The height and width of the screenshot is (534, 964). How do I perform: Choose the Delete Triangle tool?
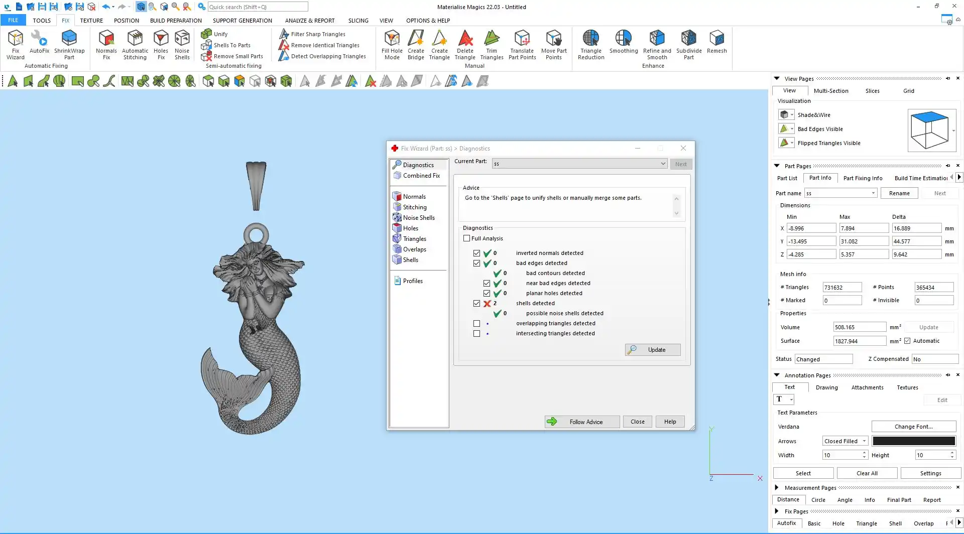pyautogui.click(x=465, y=44)
